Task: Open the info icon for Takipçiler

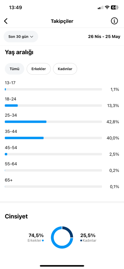Action: coord(114,21)
